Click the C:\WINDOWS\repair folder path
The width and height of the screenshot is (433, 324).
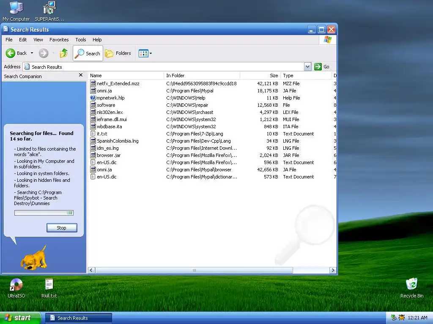pos(187,105)
